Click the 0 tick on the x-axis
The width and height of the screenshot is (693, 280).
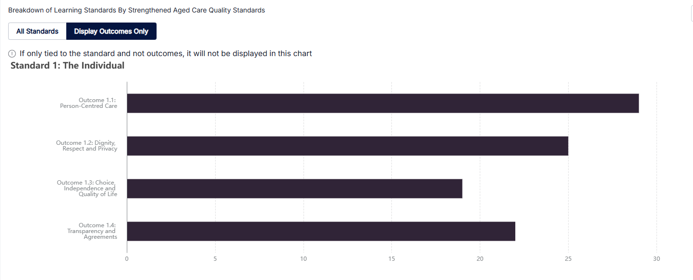point(127,259)
